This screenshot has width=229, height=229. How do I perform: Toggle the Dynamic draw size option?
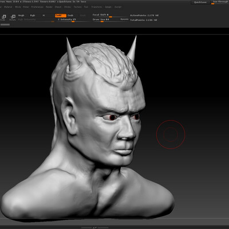click(x=124, y=19)
